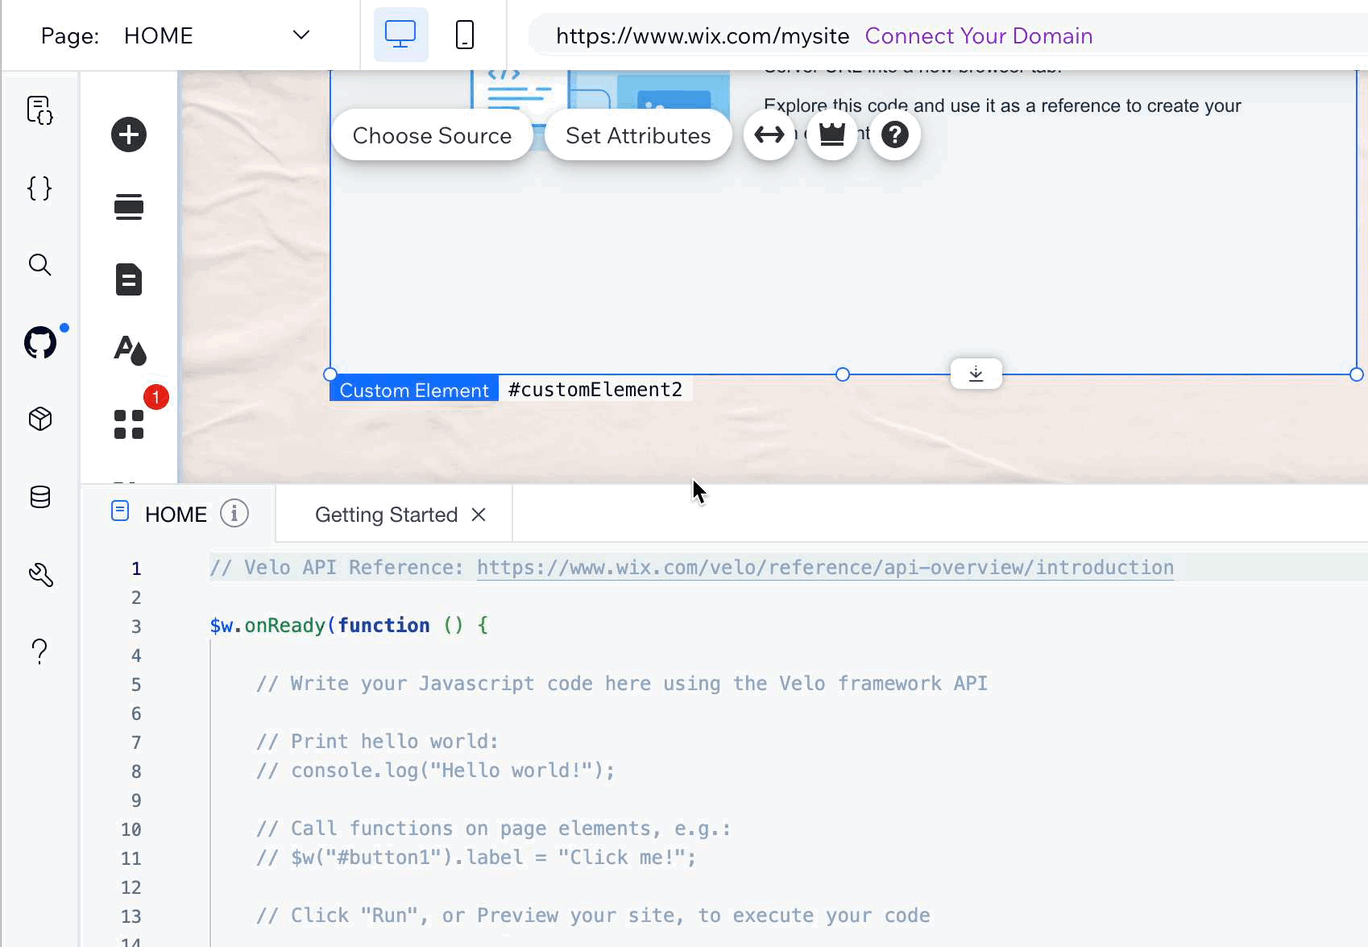Close the Getting Started tab
1368x947 pixels.
pyautogui.click(x=479, y=515)
